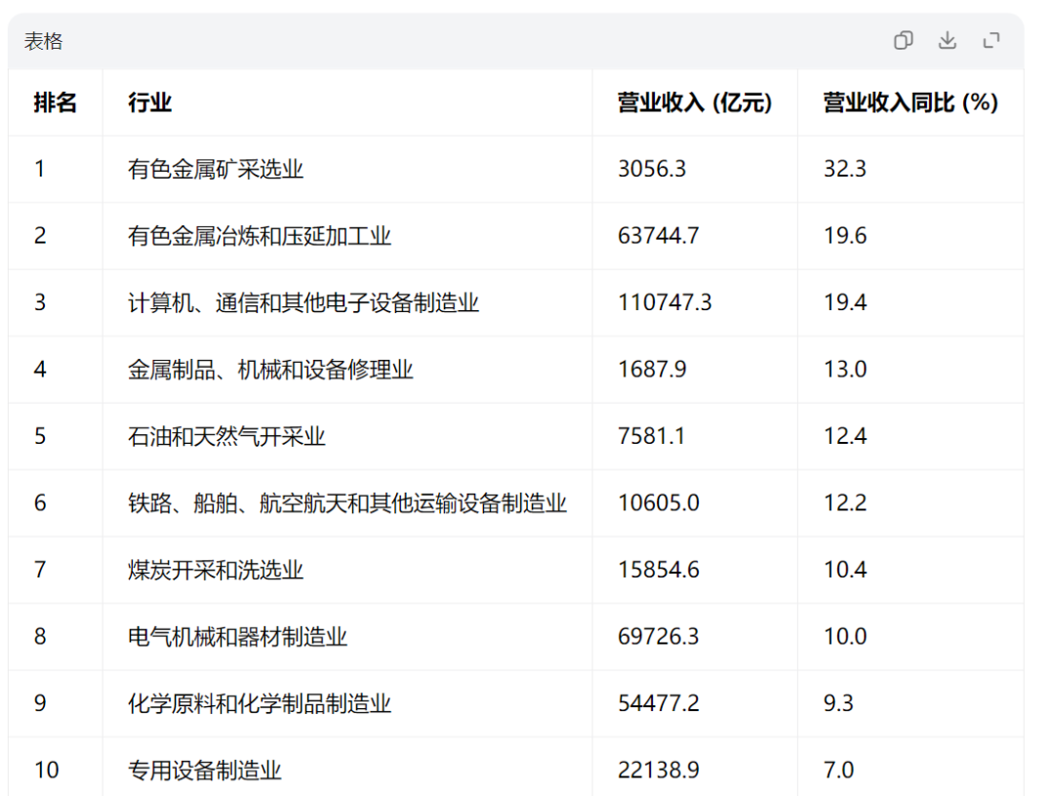Click the 表格 title label

43,41
